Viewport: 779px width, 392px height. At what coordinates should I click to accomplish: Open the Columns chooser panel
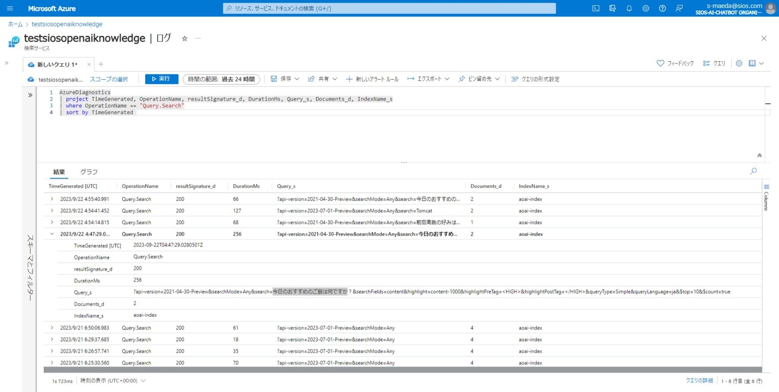(766, 198)
